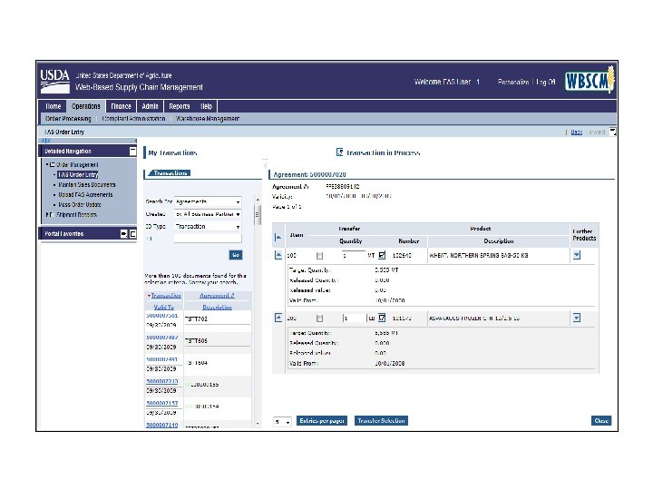Toggle selection checkbox for item 100
Screen dimensions: 653x490
pos(319,256)
